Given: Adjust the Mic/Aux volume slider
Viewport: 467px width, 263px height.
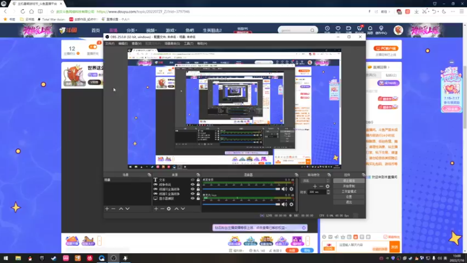Looking at the screenshot, I should [x=241, y=204].
